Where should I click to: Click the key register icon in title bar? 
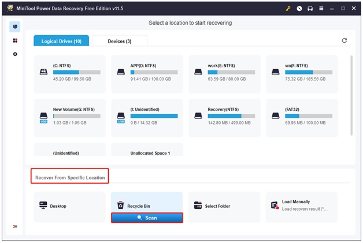coord(288,9)
